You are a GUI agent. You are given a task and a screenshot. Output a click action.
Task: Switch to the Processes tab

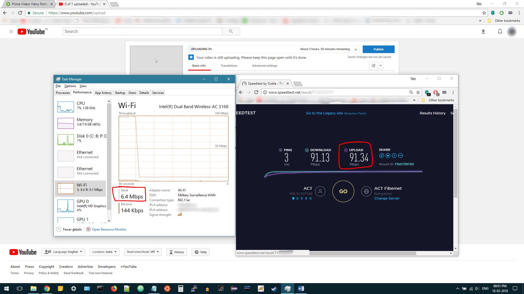coord(63,93)
